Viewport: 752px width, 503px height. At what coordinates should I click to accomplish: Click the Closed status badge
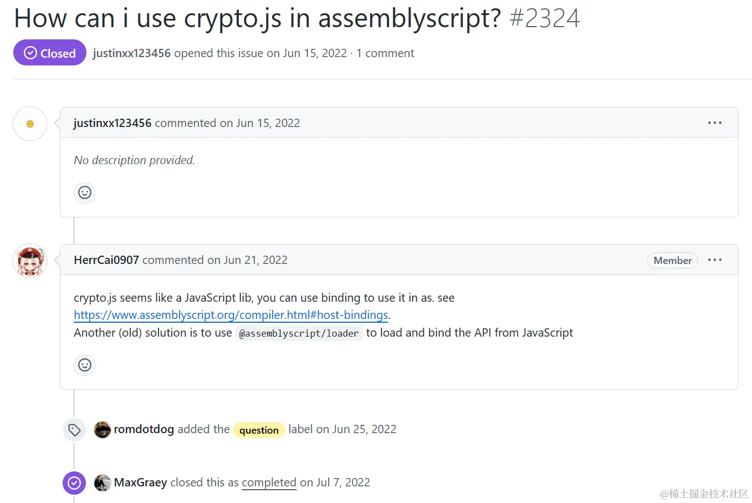tap(50, 53)
